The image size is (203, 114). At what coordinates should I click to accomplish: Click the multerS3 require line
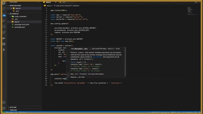69,19
